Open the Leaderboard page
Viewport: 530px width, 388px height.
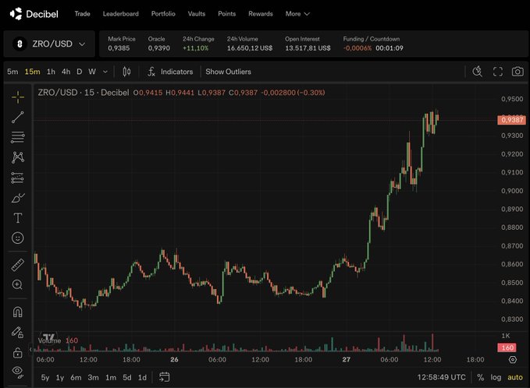[121, 14]
